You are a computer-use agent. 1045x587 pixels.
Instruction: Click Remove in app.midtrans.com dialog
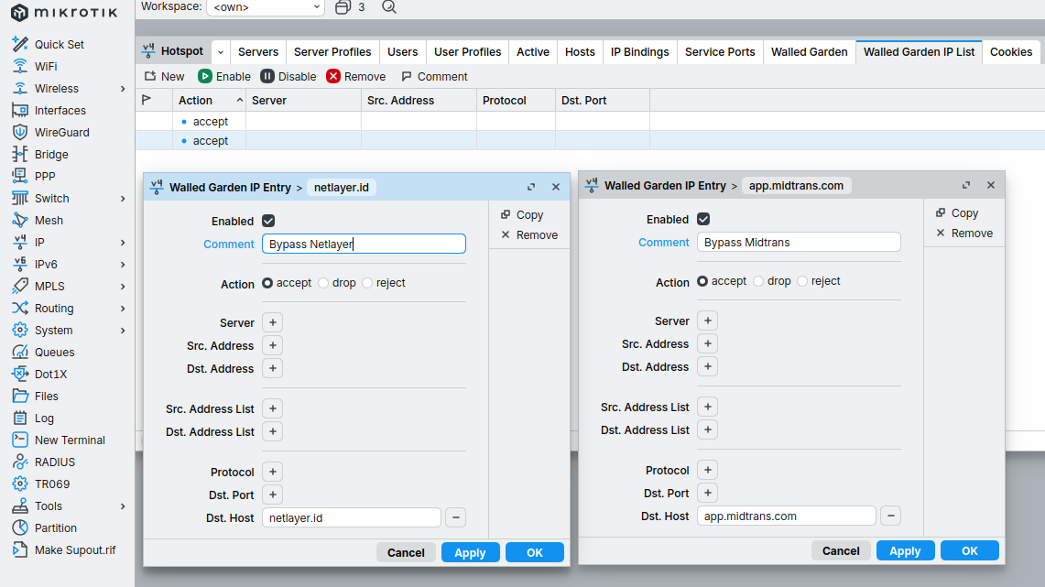(964, 234)
